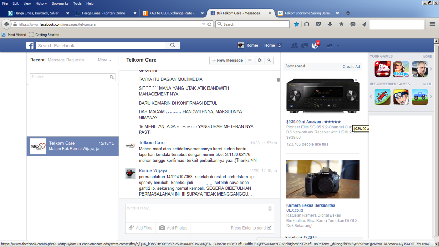Open the Bookmarks menu
The image size is (439, 247).
click(60, 3)
